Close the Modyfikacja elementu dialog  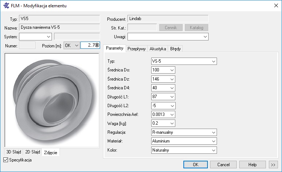point(276,5)
